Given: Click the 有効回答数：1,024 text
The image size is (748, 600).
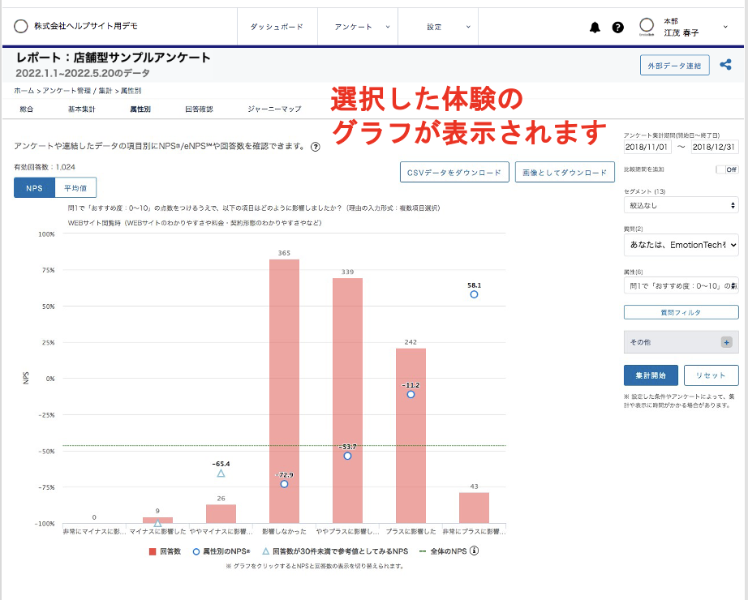Looking at the screenshot, I should pos(45,167).
